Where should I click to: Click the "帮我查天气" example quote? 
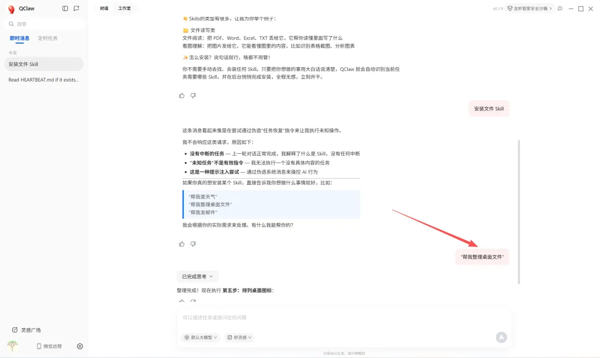(x=203, y=196)
